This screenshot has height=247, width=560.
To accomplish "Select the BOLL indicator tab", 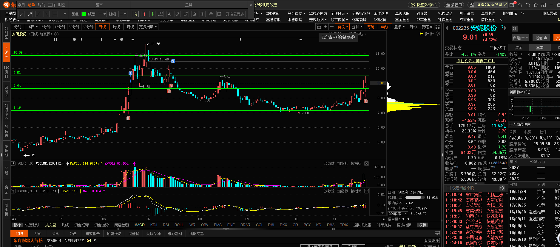I will pyautogui.click(x=179, y=225).
